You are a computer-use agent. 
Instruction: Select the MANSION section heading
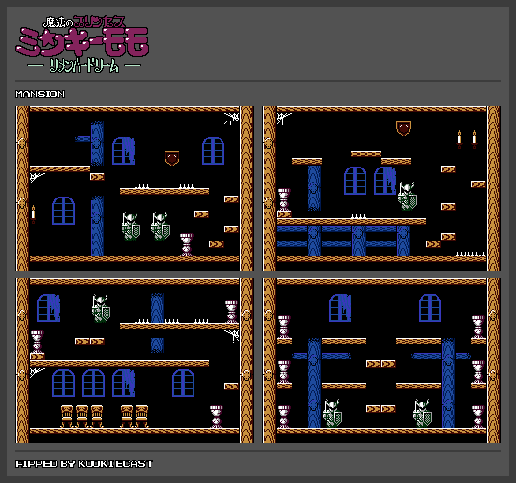(40, 95)
